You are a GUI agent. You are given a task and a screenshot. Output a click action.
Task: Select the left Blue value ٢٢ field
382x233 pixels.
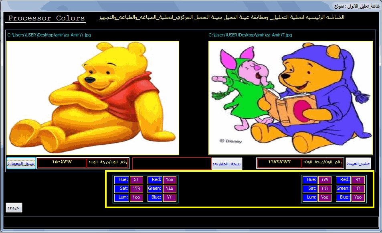coord(170,197)
